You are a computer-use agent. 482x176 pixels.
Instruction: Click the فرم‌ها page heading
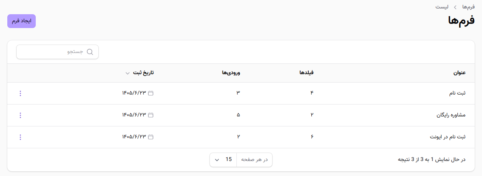point(460,21)
